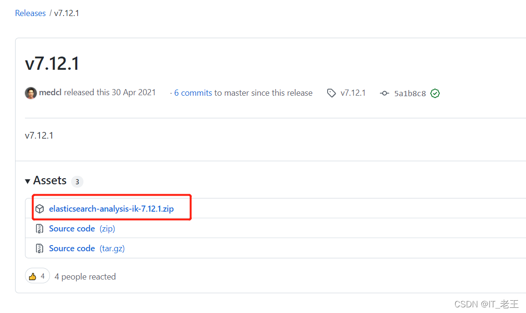Open commit hash 5a1b8c8
Viewport: 526px width, 313px height.
click(410, 93)
